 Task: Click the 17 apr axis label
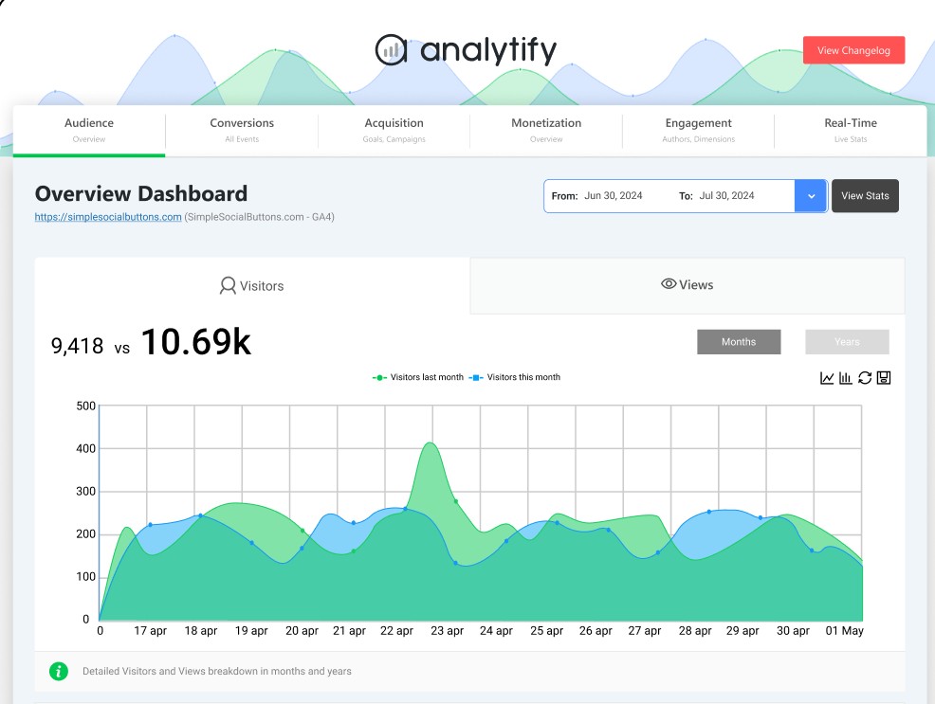tap(150, 631)
